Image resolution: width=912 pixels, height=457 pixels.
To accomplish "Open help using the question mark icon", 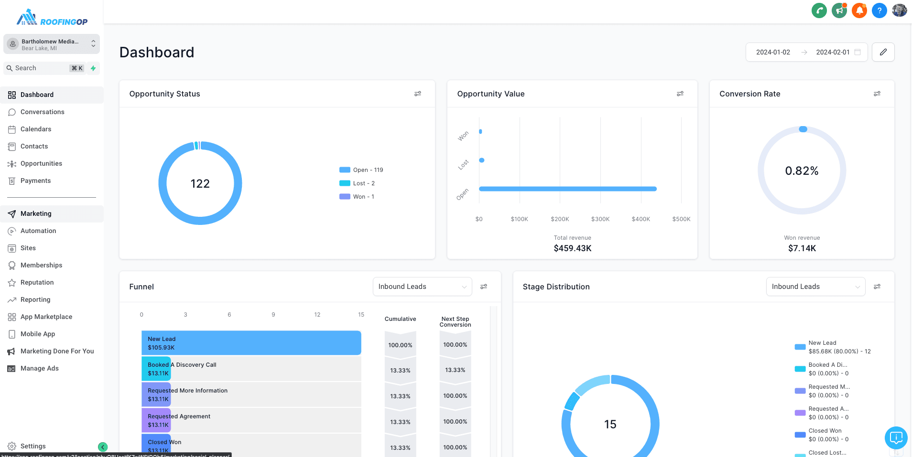I will [x=879, y=10].
